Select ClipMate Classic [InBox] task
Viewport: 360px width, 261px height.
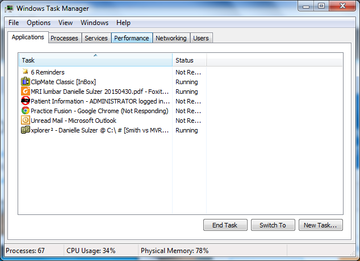63,82
